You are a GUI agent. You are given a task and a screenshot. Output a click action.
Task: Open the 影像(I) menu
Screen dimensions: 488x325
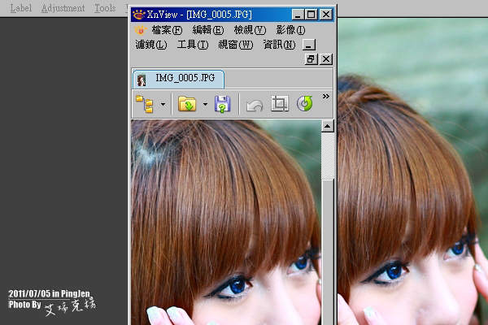coord(290,30)
